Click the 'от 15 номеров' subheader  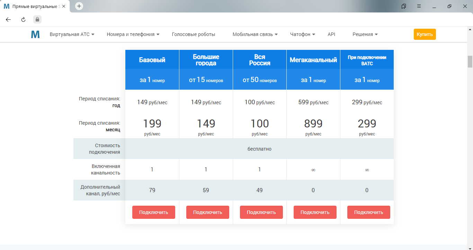point(206,80)
